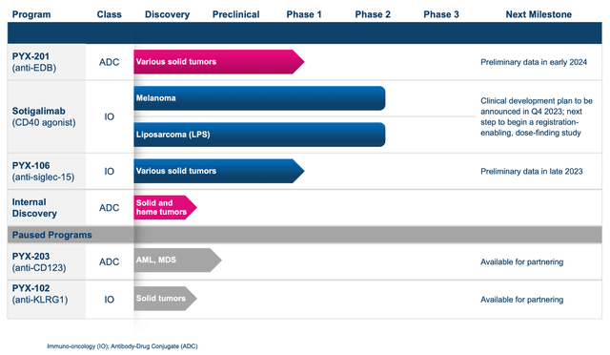Click the IO class cell for PYX-106
The height and width of the screenshot is (355, 610).
[x=109, y=171]
